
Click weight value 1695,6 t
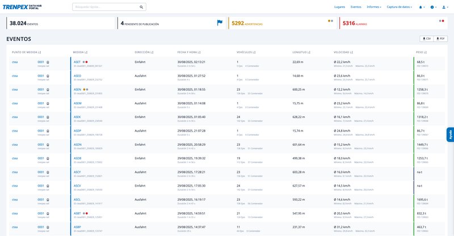pyautogui.click(x=422, y=200)
